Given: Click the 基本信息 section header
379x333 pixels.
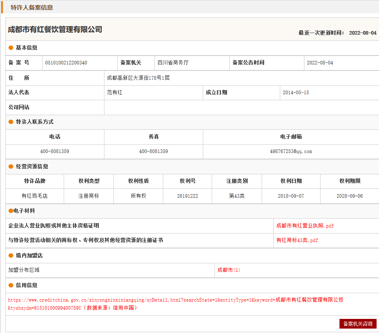Looking at the screenshot, I should pyautogui.click(x=27, y=48).
